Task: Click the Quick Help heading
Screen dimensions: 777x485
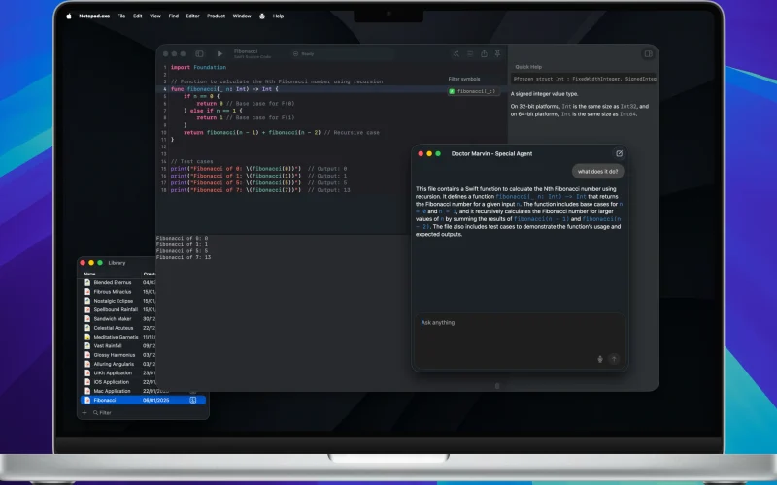Action: 528,67
